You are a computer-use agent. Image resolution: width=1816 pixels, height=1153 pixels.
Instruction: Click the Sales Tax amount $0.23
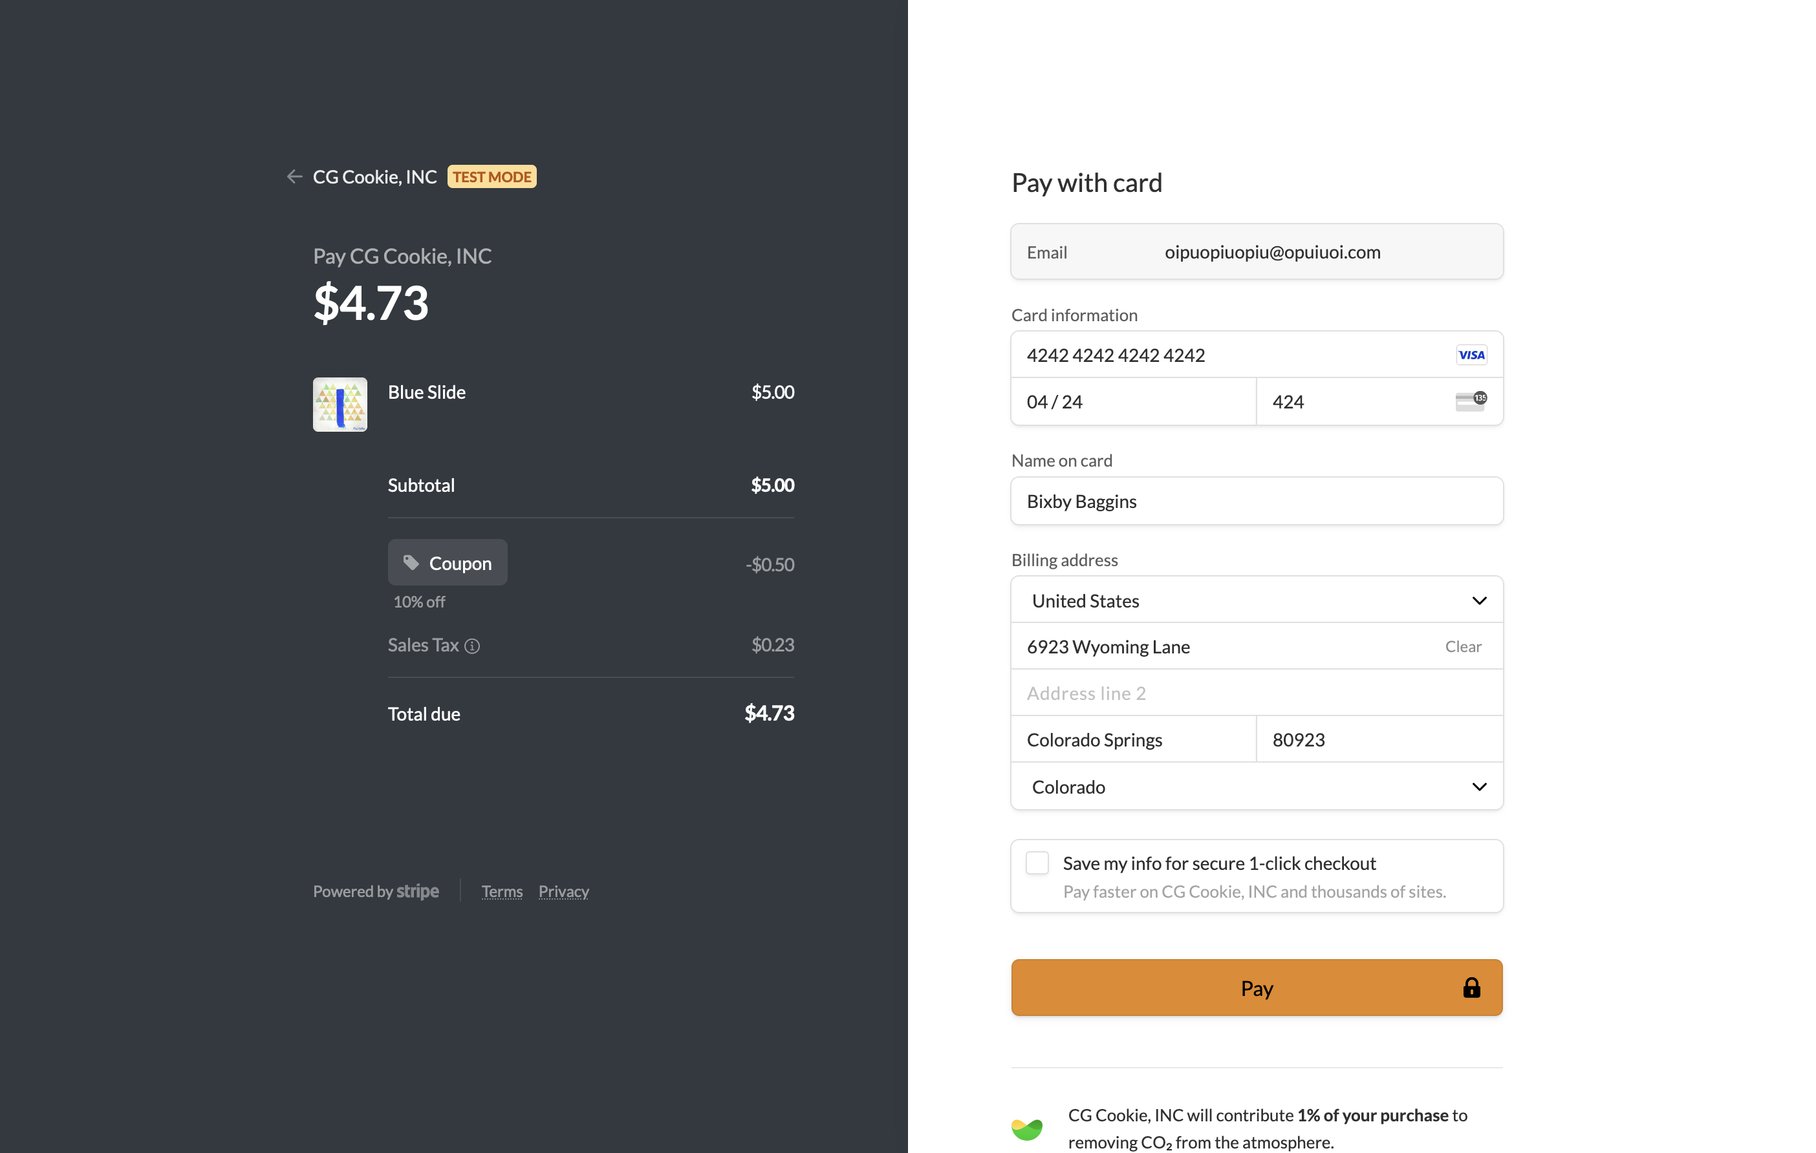coord(773,645)
